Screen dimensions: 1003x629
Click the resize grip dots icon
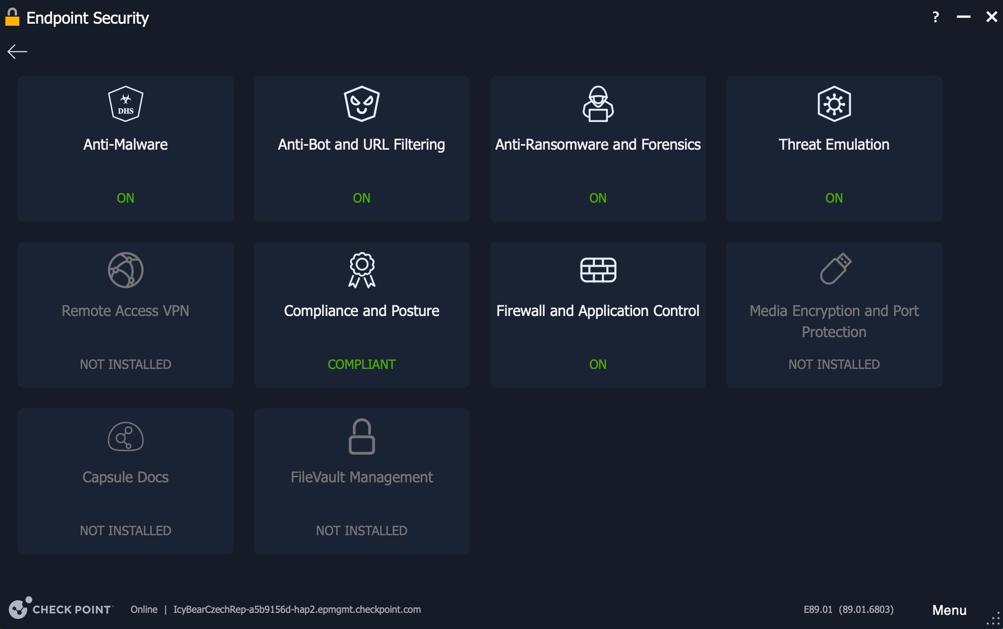[x=993, y=618]
